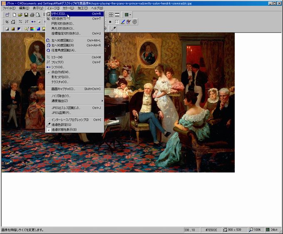
Task: Choose 切り抜き(T) menu entry
Action: tap(75, 19)
